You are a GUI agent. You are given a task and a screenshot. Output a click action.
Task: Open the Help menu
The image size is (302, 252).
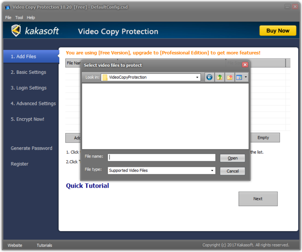tap(31, 18)
